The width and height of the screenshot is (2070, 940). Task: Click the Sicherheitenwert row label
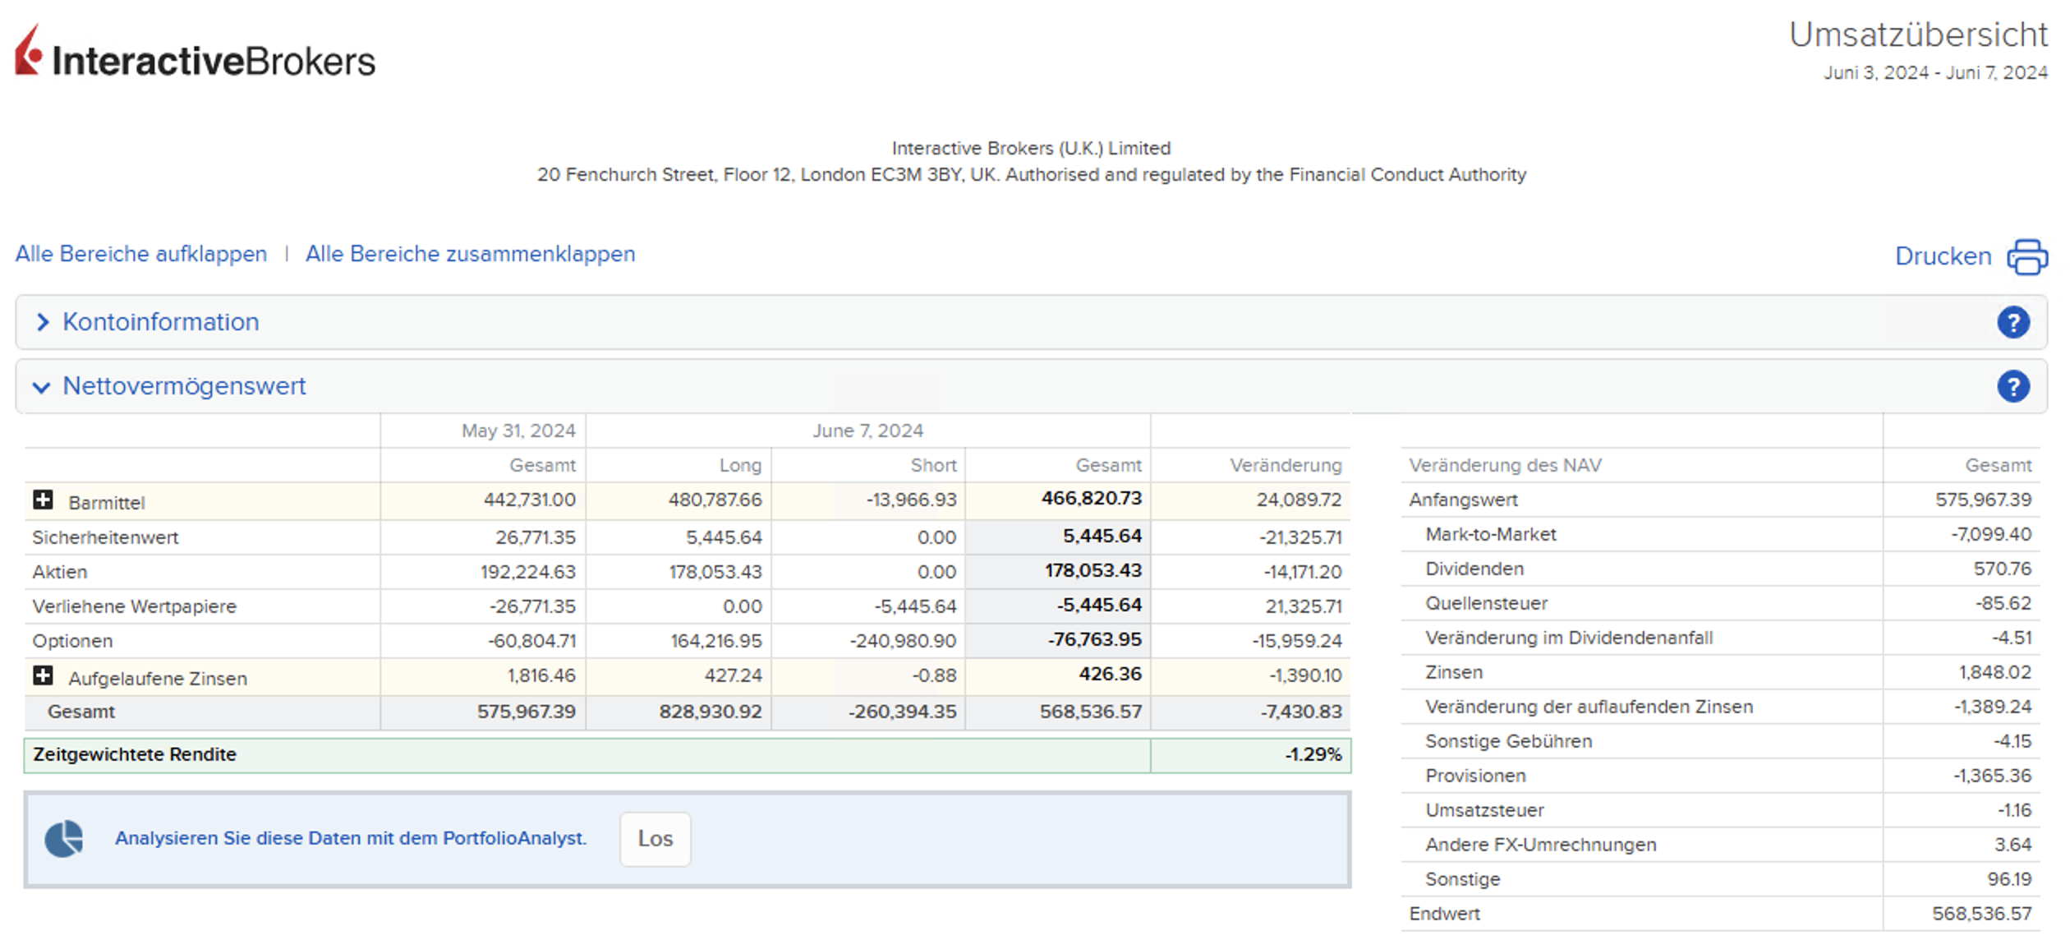(x=105, y=537)
